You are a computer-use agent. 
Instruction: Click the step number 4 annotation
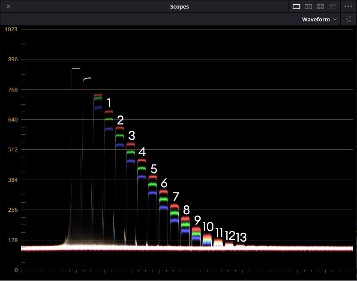[x=142, y=152]
